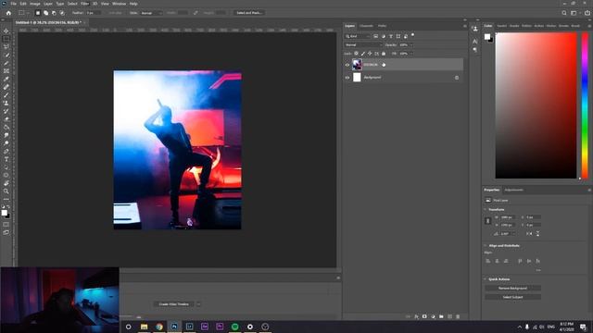Open dropdown beside Create Video Timeline
This screenshot has width=593, height=333.
198,304
